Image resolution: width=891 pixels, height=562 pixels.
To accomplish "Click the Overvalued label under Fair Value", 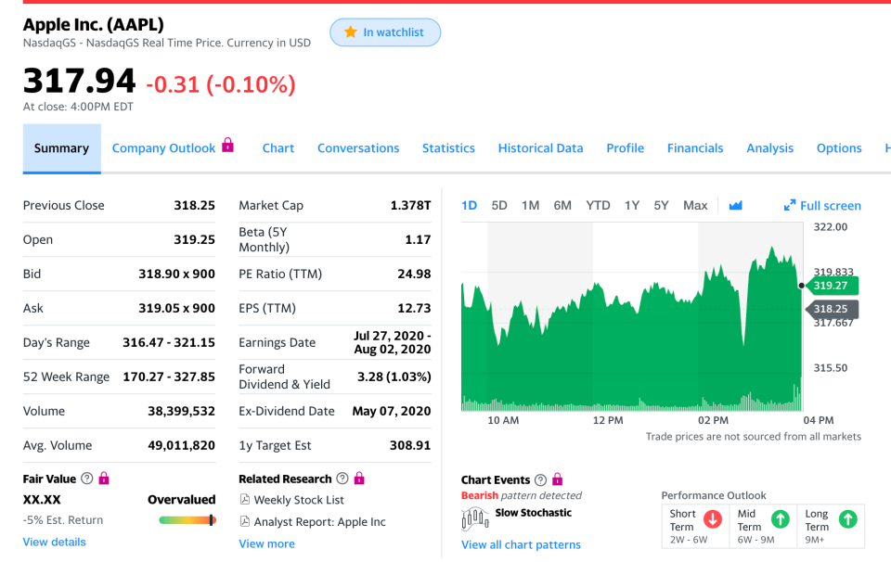I will [x=182, y=500].
